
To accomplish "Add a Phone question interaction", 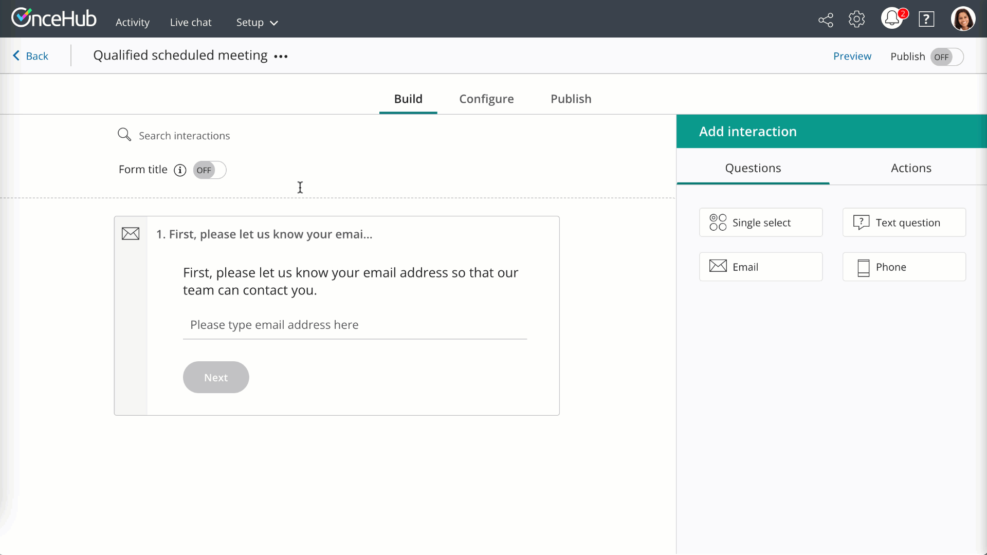I will (x=904, y=267).
